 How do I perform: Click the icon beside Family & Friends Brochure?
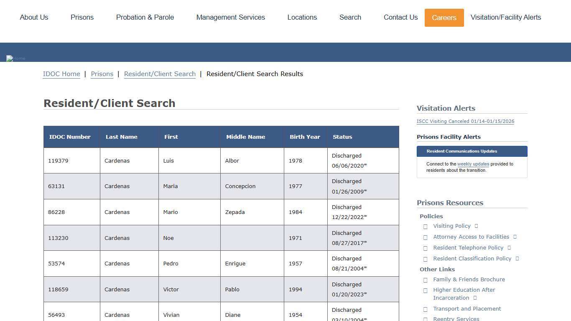pos(425,280)
